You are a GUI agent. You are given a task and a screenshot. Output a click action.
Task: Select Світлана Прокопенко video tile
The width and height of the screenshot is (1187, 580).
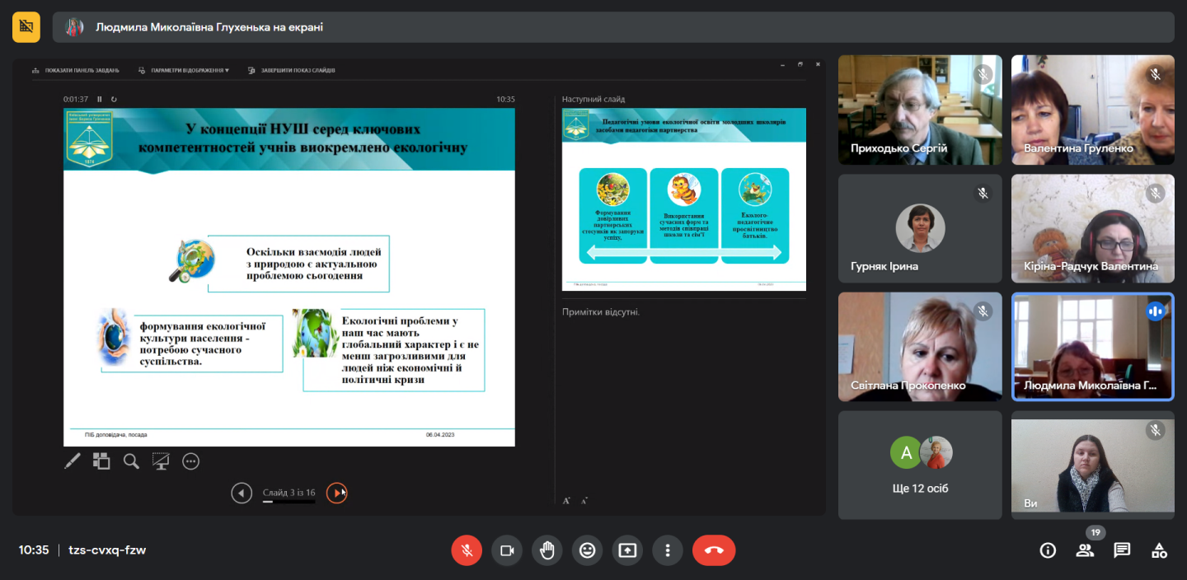click(x=920, y=347)
